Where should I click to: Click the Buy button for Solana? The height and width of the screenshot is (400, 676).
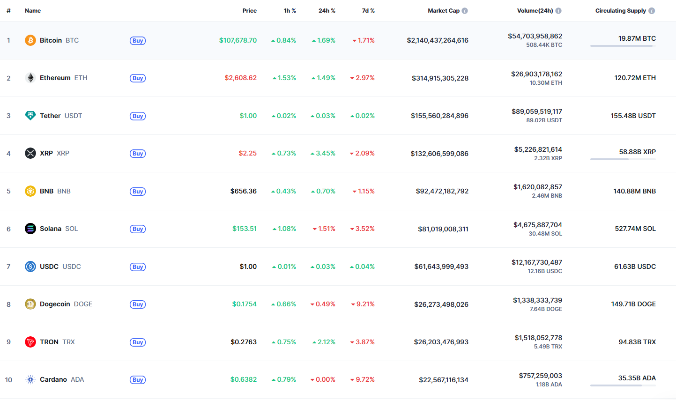tap(138, 229)
